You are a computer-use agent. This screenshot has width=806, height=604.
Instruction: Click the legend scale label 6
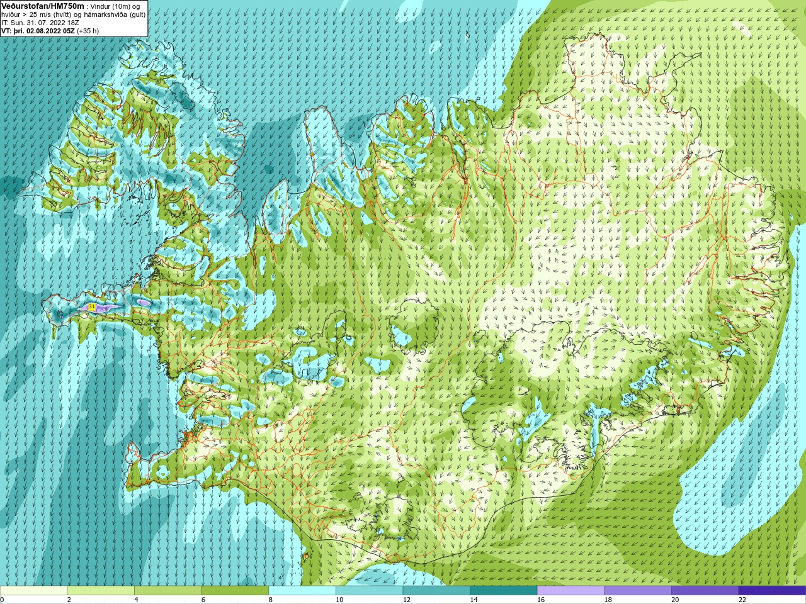(203, 600)
